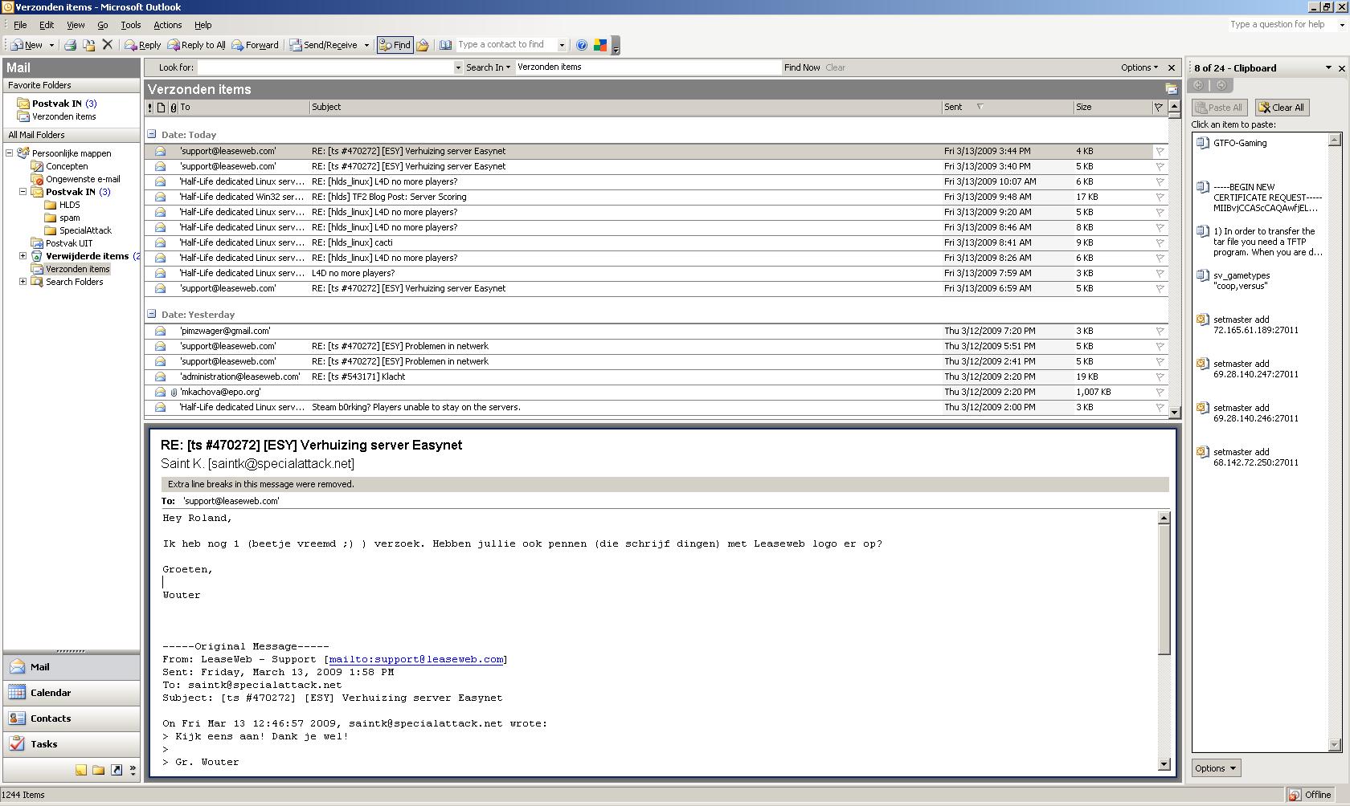Click the mailto:support@leaseweb.com link
The image size is (1350, 806).
[415, 659]
